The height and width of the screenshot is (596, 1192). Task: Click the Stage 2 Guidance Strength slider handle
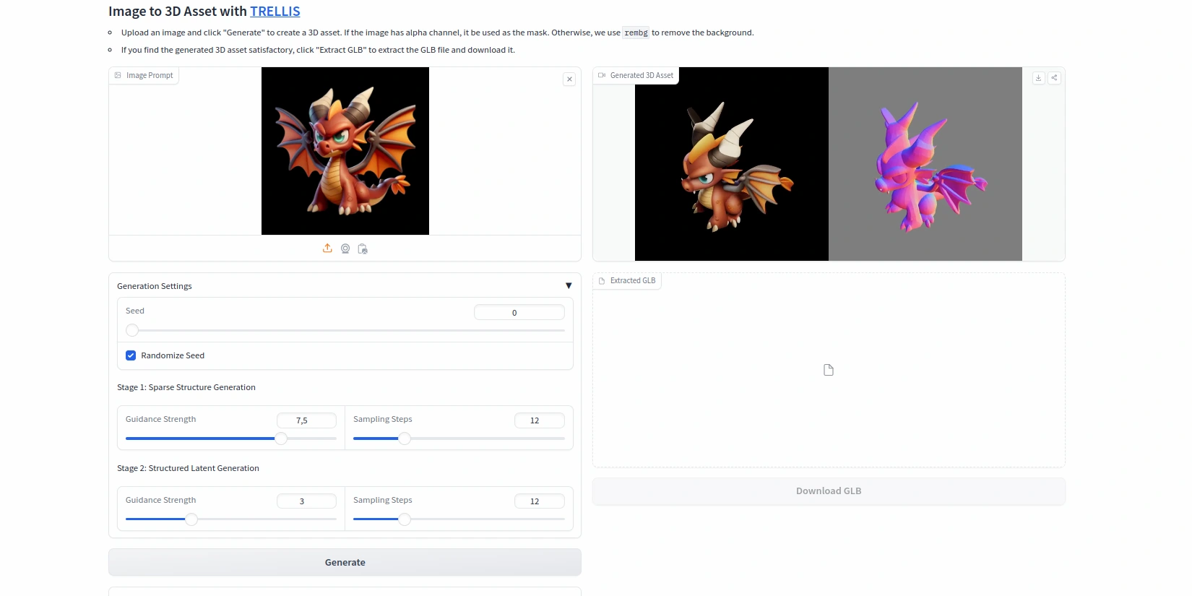pyautogui.click(x=191, y=519)
